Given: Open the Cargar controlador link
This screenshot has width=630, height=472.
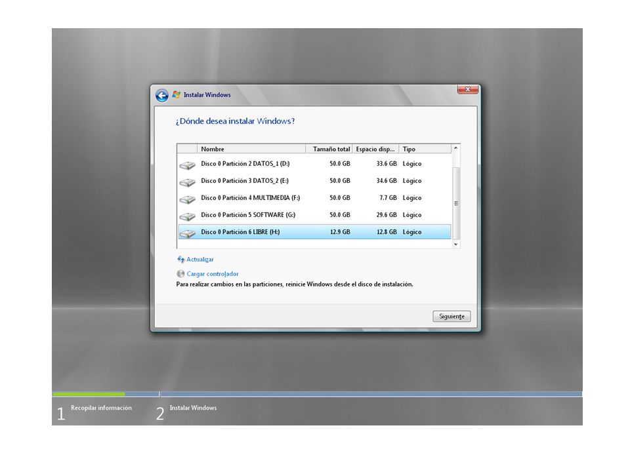Looking at the screenshot, I should [213, 274].
